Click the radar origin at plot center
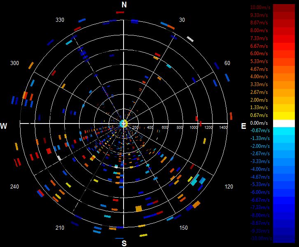Viewport: 299px width, 247px height. 124,123
